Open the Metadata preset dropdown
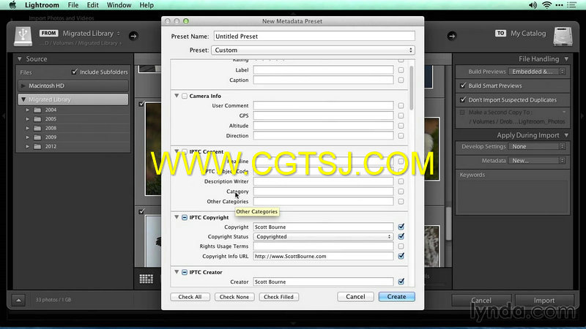 point(538,161)
